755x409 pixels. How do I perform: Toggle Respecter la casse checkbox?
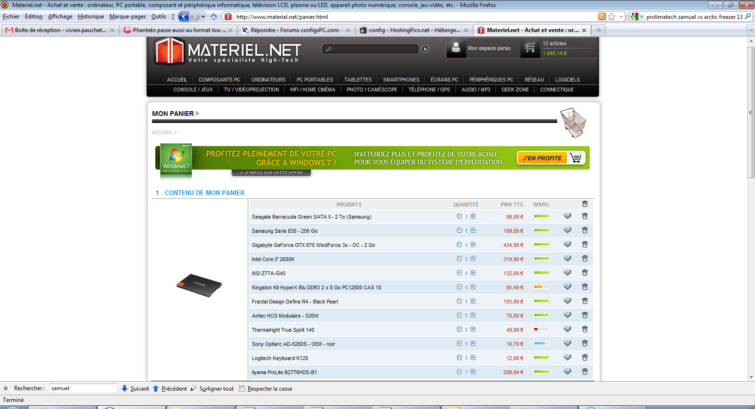(242, 389)
